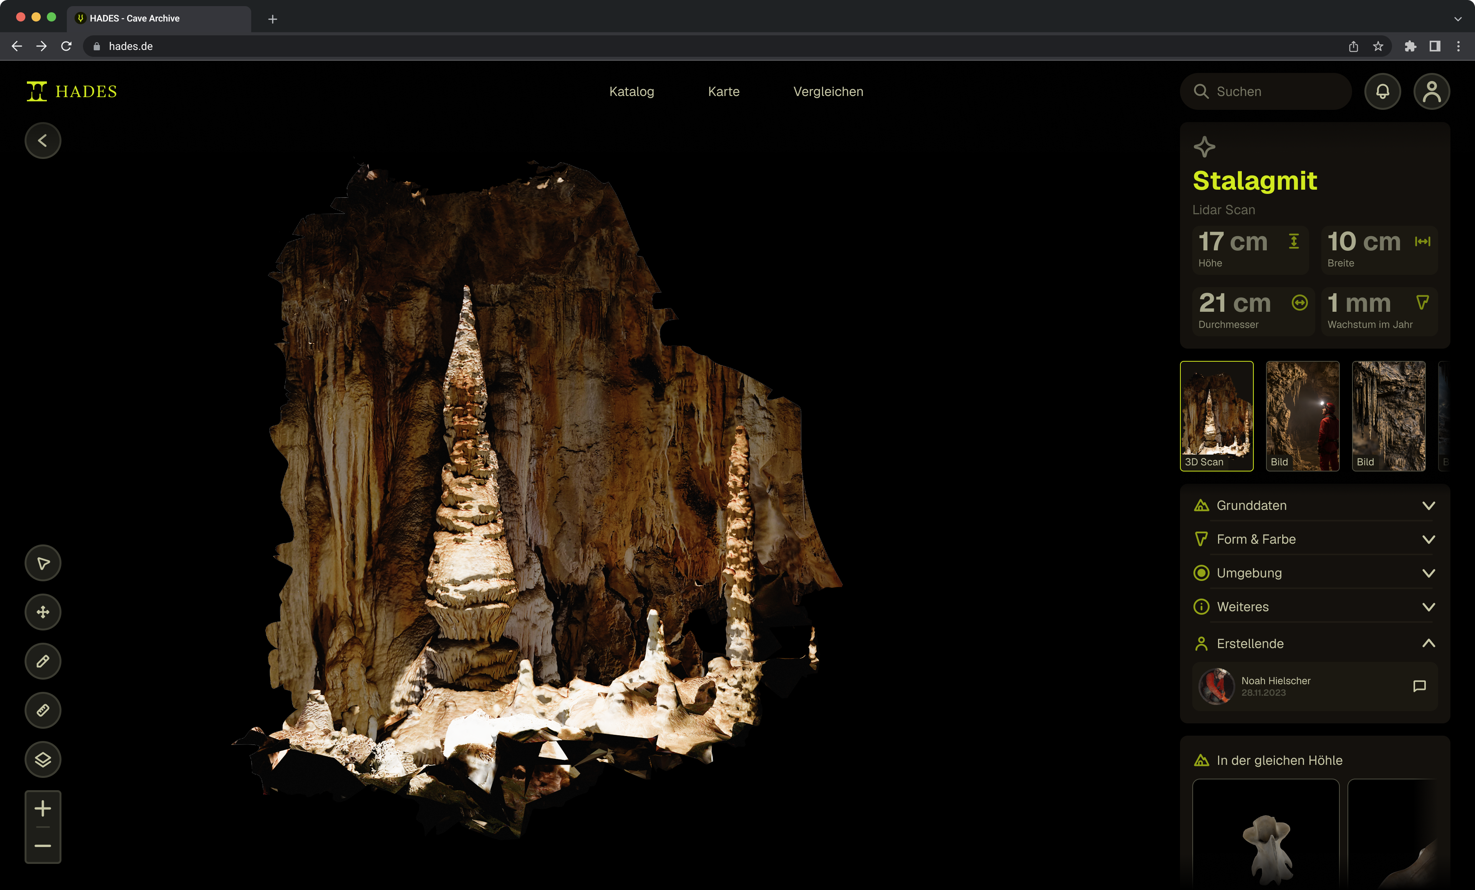This screenshot has width=1475, height=890.
Task: Go to the Karte page
Action: (723, 92)
